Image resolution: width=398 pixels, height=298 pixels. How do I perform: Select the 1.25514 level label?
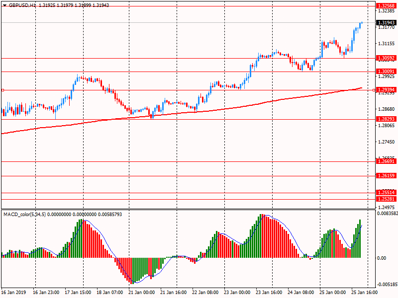[x=387, y=193]
